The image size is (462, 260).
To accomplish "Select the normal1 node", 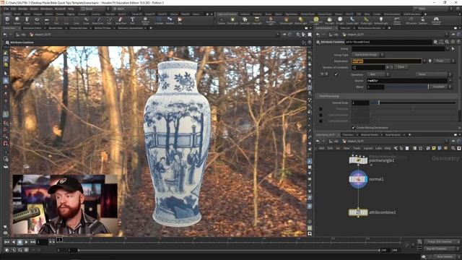I will (358, 179).
